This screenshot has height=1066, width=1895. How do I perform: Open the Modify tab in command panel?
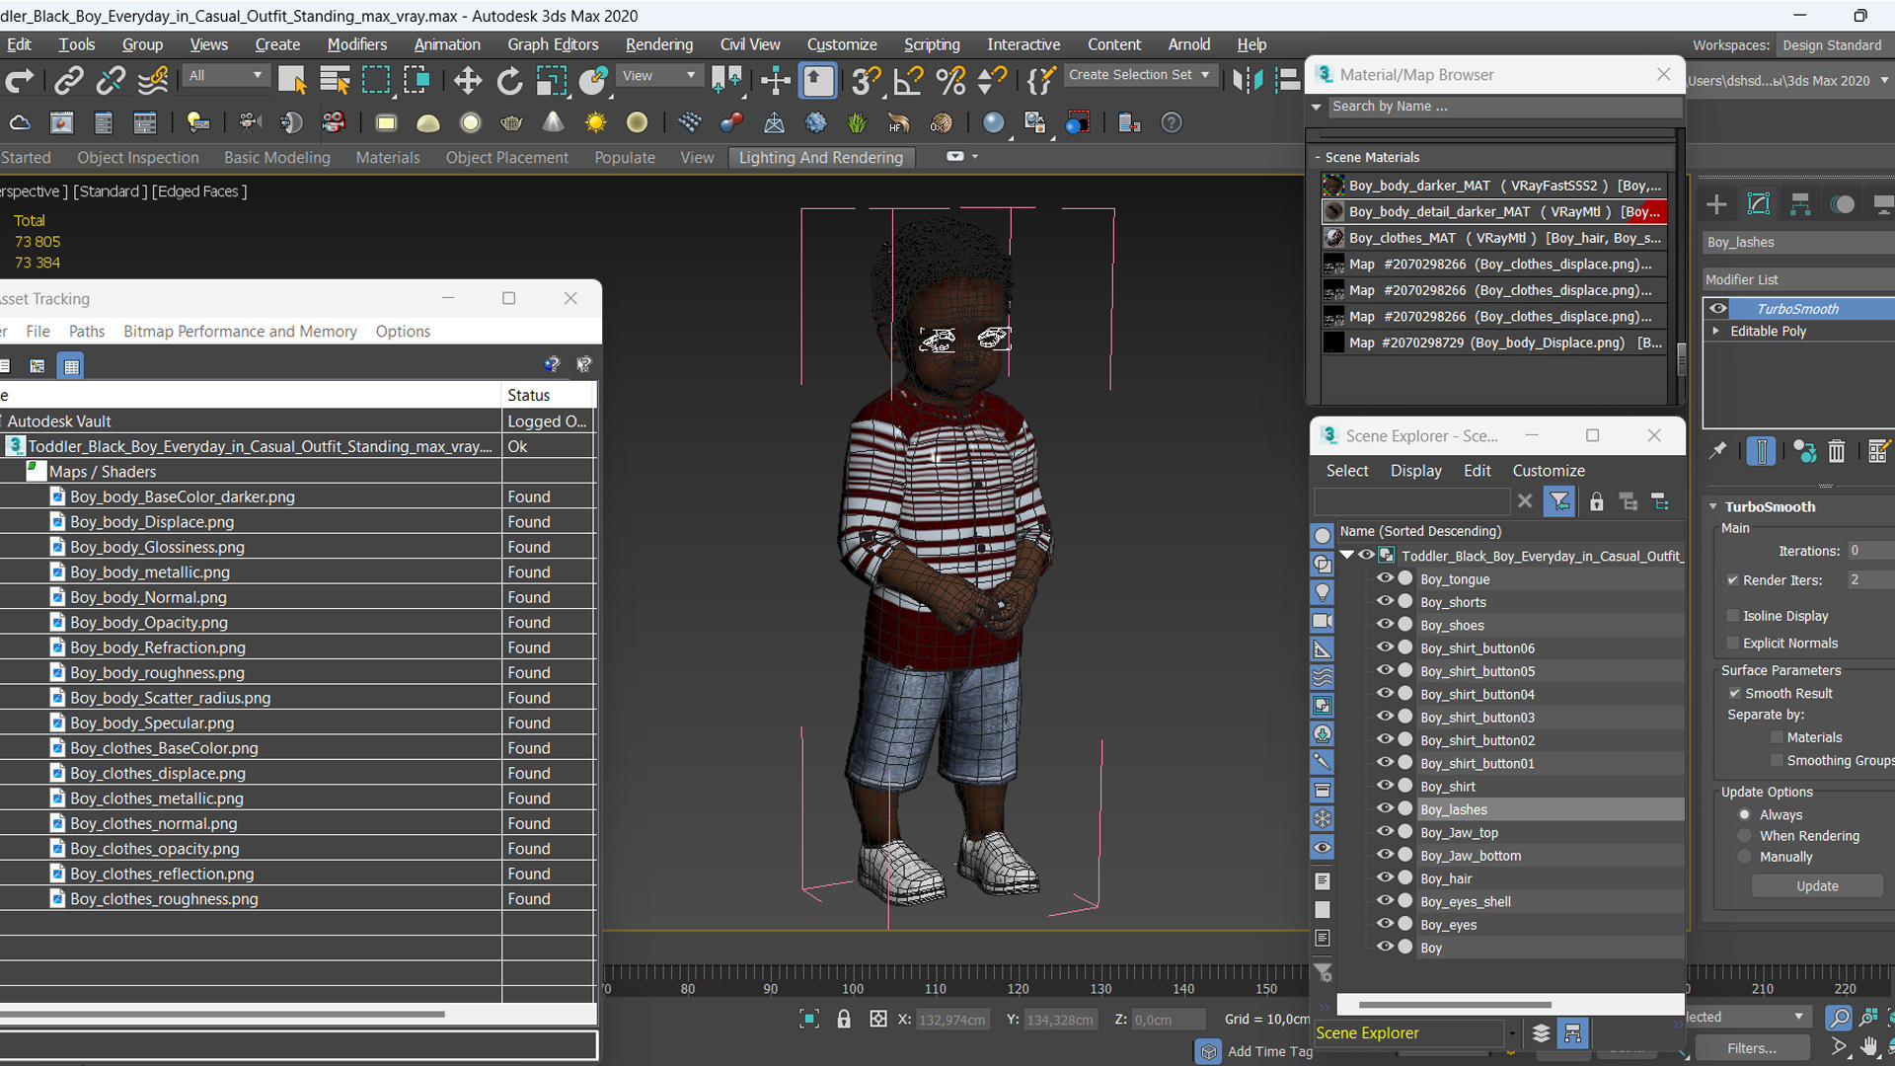click(1759, 204)
